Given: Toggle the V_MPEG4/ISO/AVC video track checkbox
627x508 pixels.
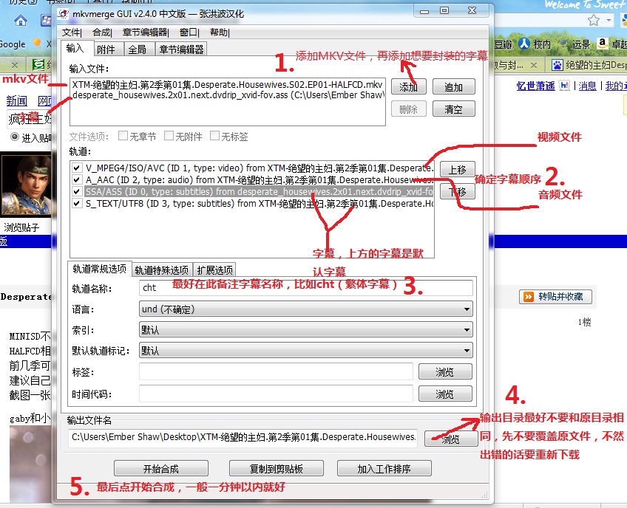Looking at the screenshot, I should point(77,168).
